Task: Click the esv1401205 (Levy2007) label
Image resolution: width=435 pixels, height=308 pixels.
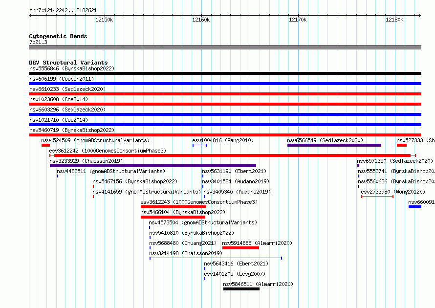Action: pos(235,274)
